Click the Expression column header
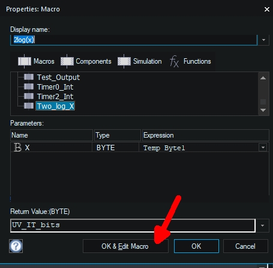This screenshot has height=268, width=273. point(205,135)
